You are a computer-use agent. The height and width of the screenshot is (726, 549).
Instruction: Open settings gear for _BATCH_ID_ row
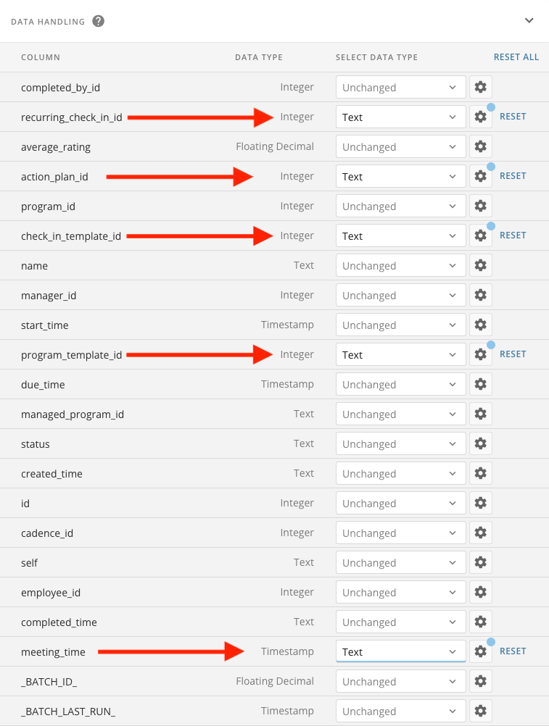click(x=480, y=682)
